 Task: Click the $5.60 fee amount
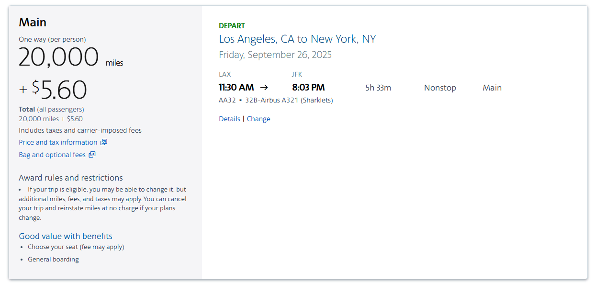click(59, 89)
